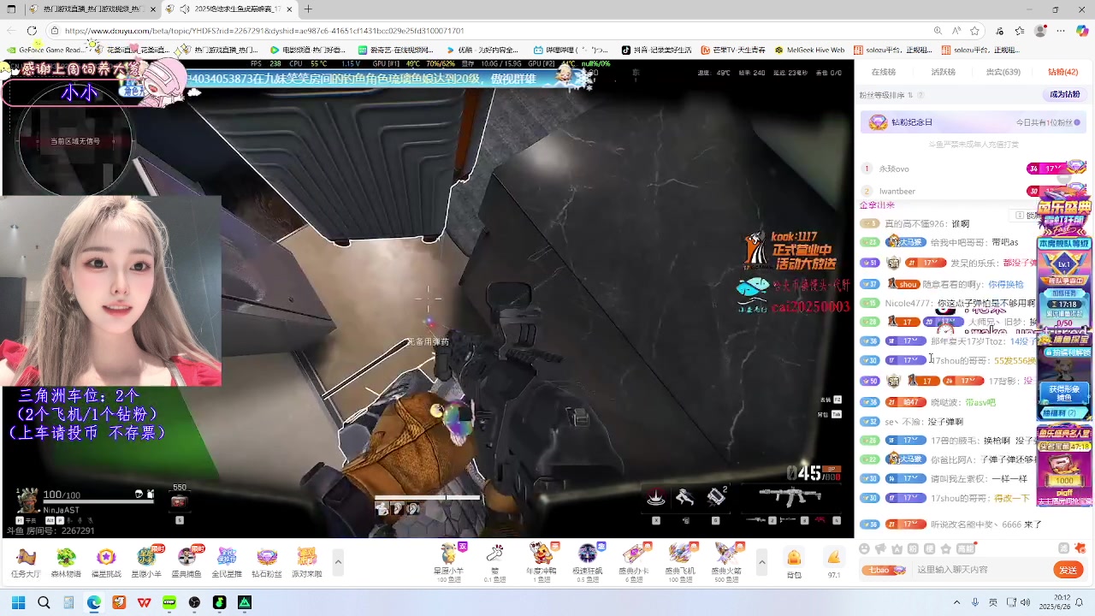This screenshot has width=1095, height=616.
Task: Open the 背包 backpack
Action: click(x=794, y=564)
